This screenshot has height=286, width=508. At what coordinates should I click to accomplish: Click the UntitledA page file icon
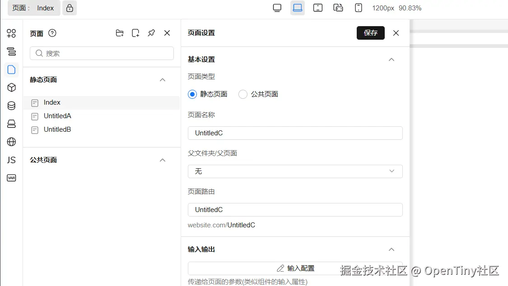pos(35,116)
